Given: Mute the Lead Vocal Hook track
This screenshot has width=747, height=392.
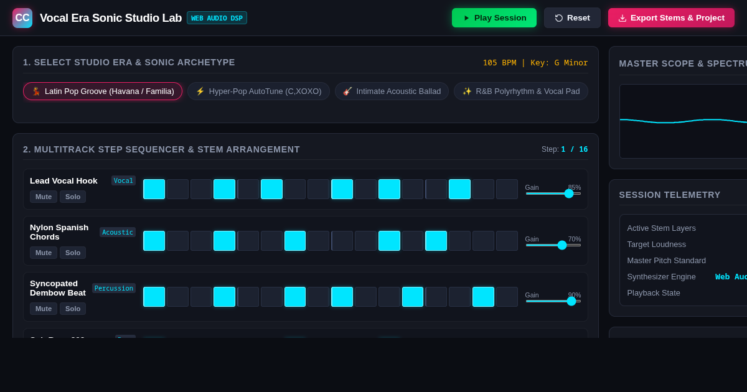Looking at the screenshot, I should pyautogui.click(x=44, y=197).
